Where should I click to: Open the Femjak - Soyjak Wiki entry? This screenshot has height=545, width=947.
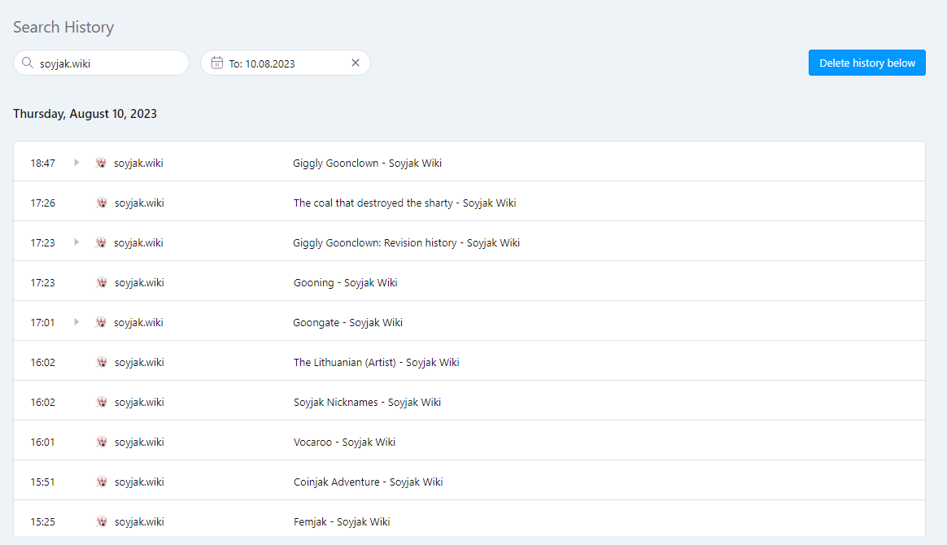point(342,521)
